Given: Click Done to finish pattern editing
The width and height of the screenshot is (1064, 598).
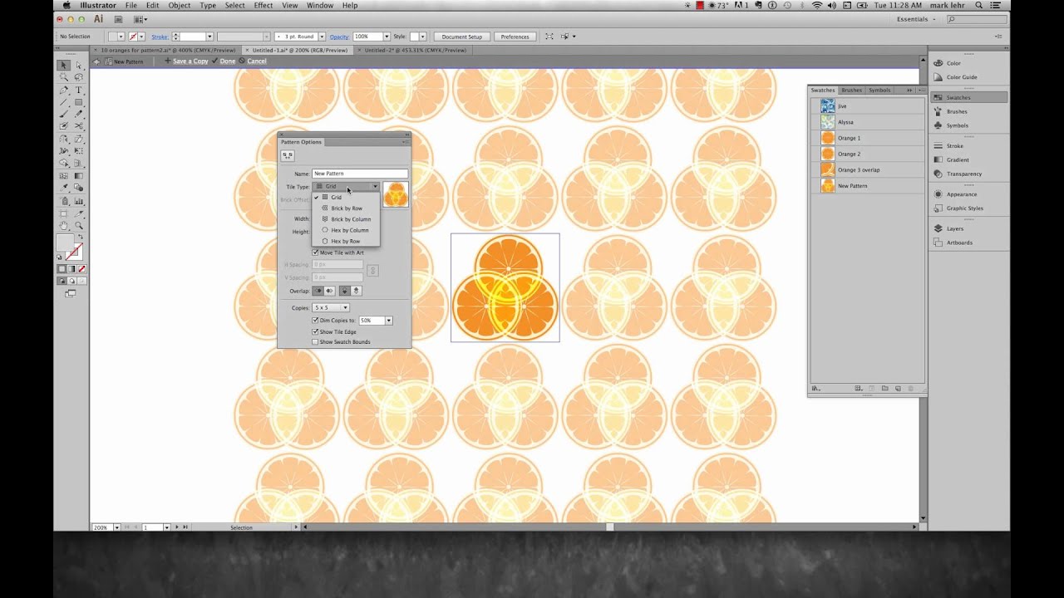Looking at the screenshot, I should pyautogui.click(x=227, y=61).
